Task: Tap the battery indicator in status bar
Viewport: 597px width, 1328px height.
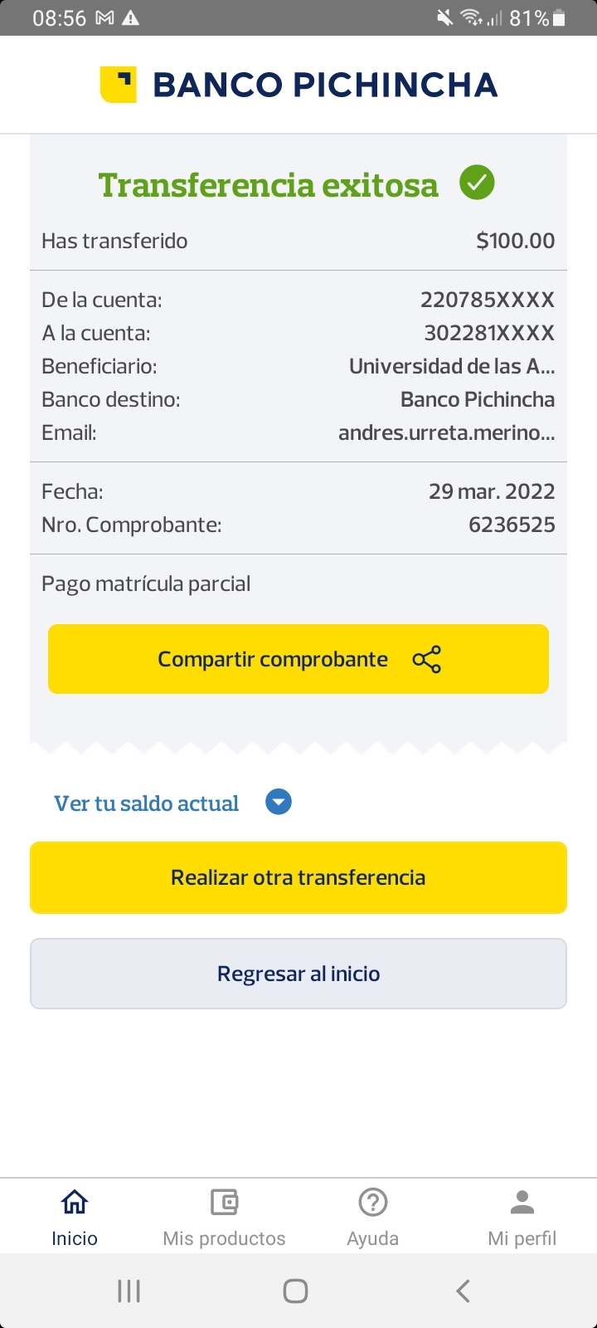Action: 559,17
